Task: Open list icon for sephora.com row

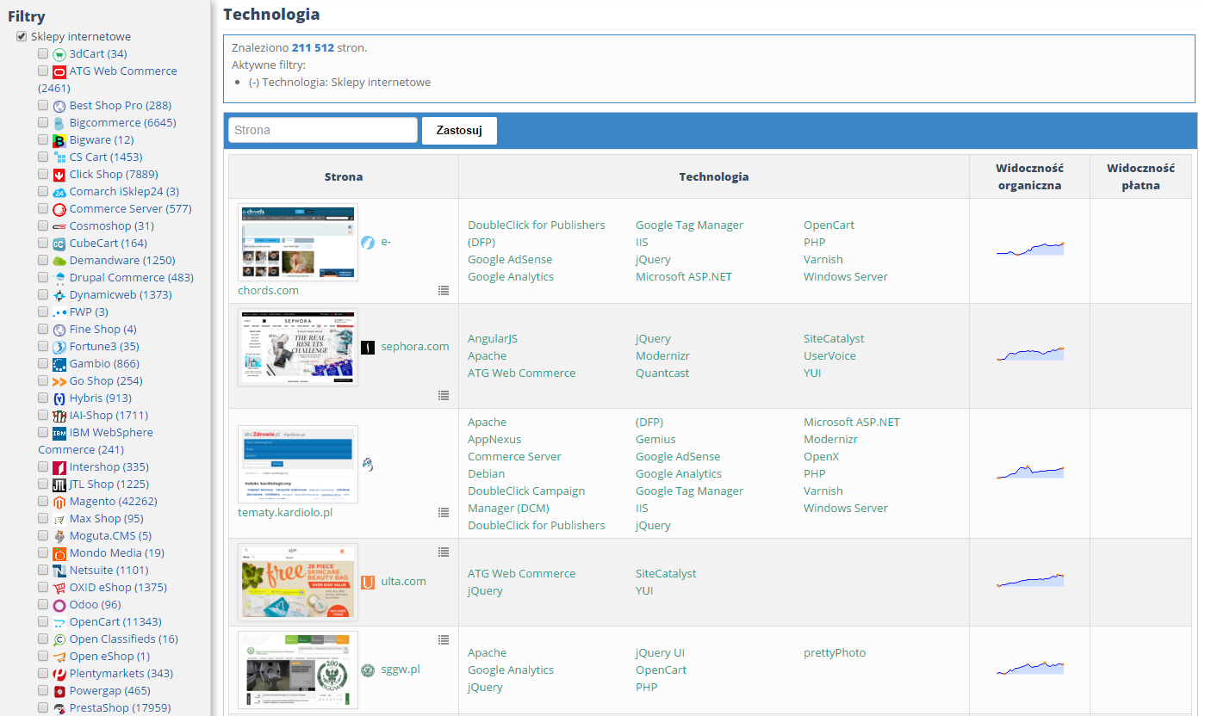Action: pyautogui.click(x=444, y=395)
